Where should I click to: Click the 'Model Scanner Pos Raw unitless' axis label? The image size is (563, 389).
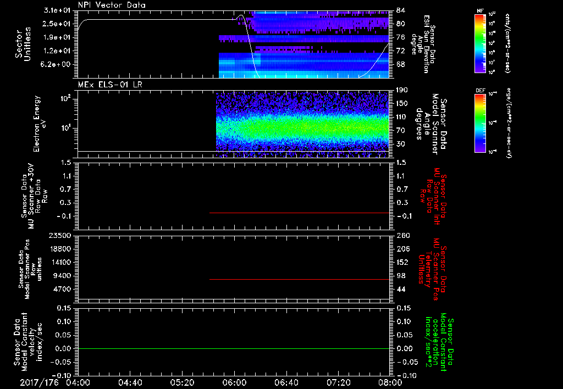coord(30,269)
